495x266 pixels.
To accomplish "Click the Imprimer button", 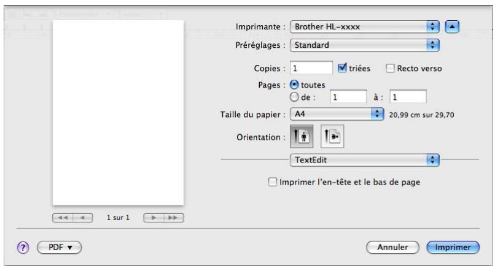I will pos(453,248).
